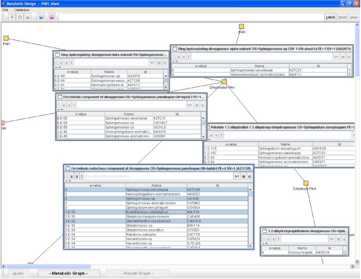
Task: Click scroll-down arrow in beta subunit table
Action: (x=166, y=87)
